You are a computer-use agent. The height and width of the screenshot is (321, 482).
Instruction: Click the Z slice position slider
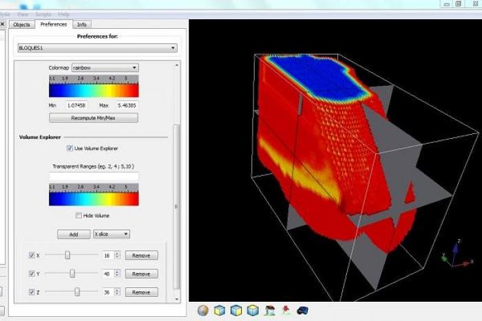(76, 292)
